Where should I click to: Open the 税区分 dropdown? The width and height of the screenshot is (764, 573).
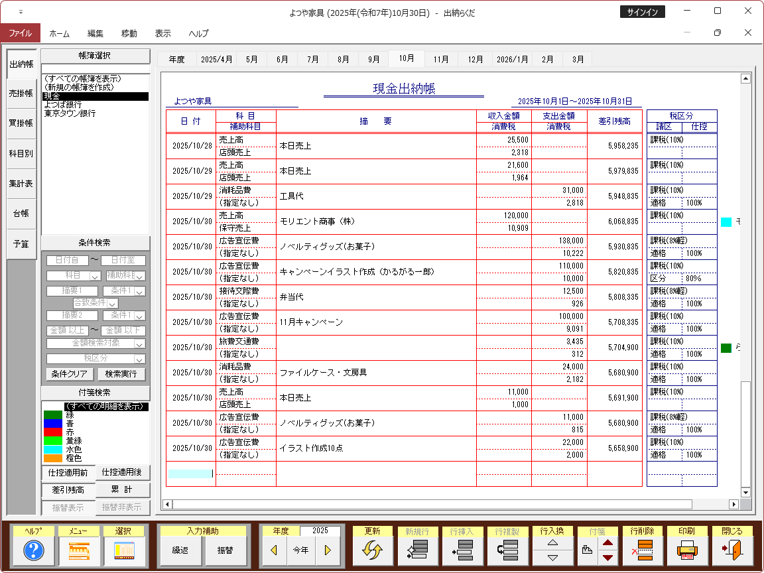tap(139, 359)
